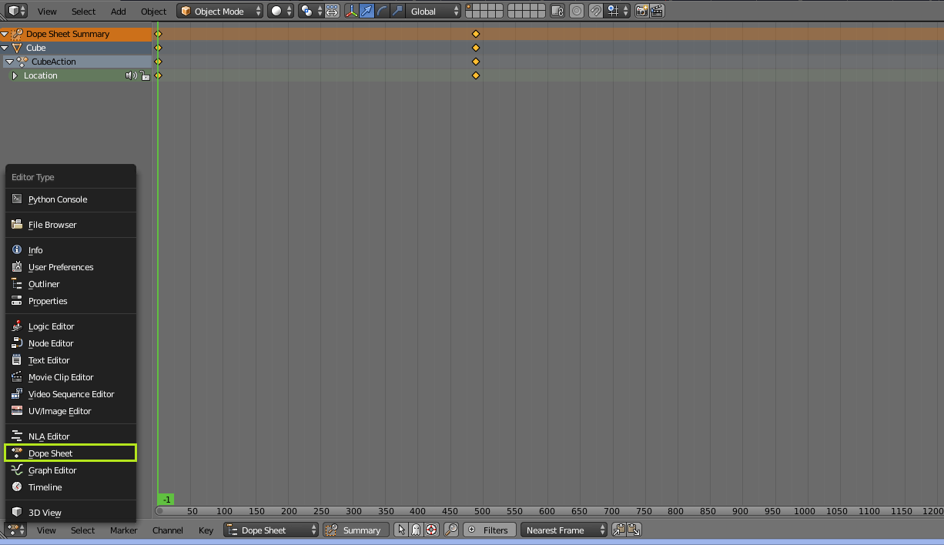This screenshot has width=944, height=545.
Task: Toggle the magnet snapping icon
Action: pos(595,11)
